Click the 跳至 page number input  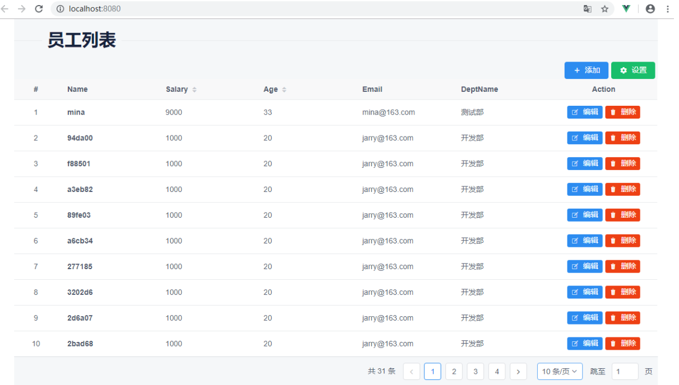click(x=625, y=372)
